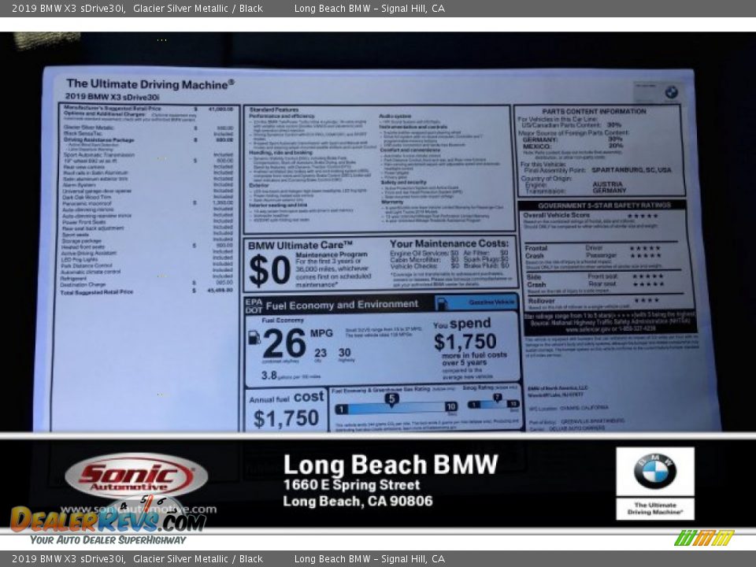Click 'Destination Charge' row
The width and height of the screenshot is (756, 567).
coord(146,284)
